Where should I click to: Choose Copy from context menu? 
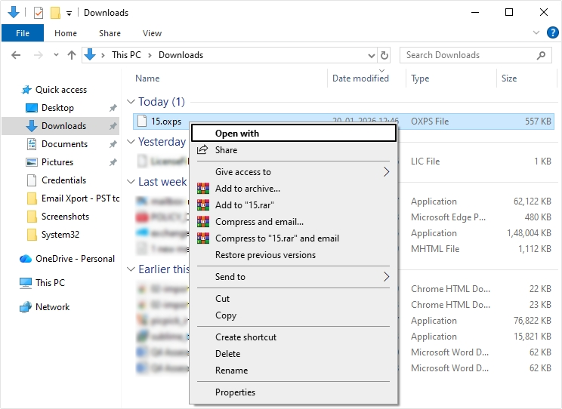click(x=294, y=315)
